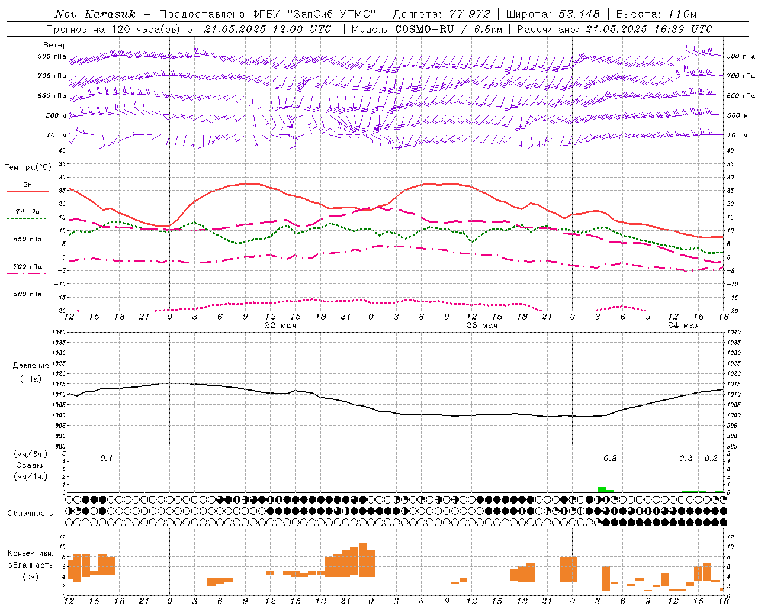Click the '500 м' wind level label on left axis
The image size is (758, 606).
click(x=56, y=115)
